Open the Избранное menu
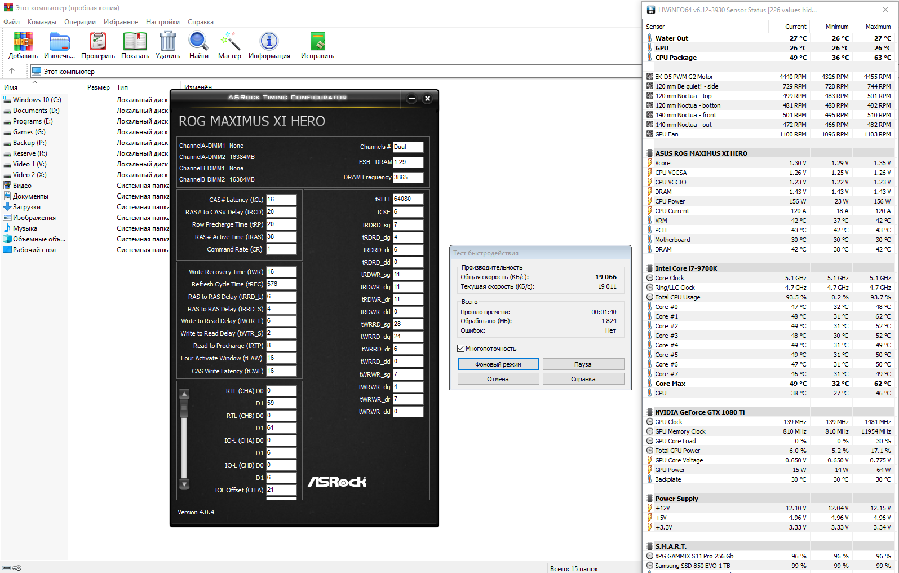899x573 pixels. click(121, 22)
